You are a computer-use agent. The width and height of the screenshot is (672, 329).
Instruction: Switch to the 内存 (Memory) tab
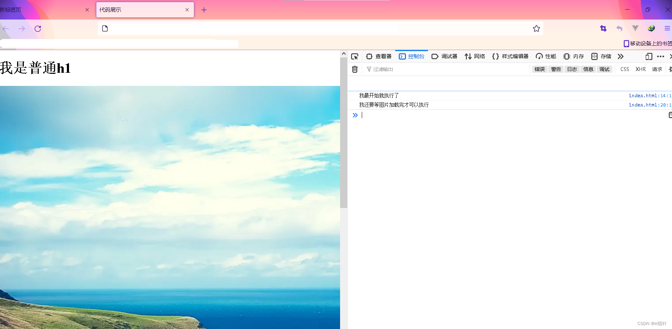pyautogui.click(x=574, y=56)
